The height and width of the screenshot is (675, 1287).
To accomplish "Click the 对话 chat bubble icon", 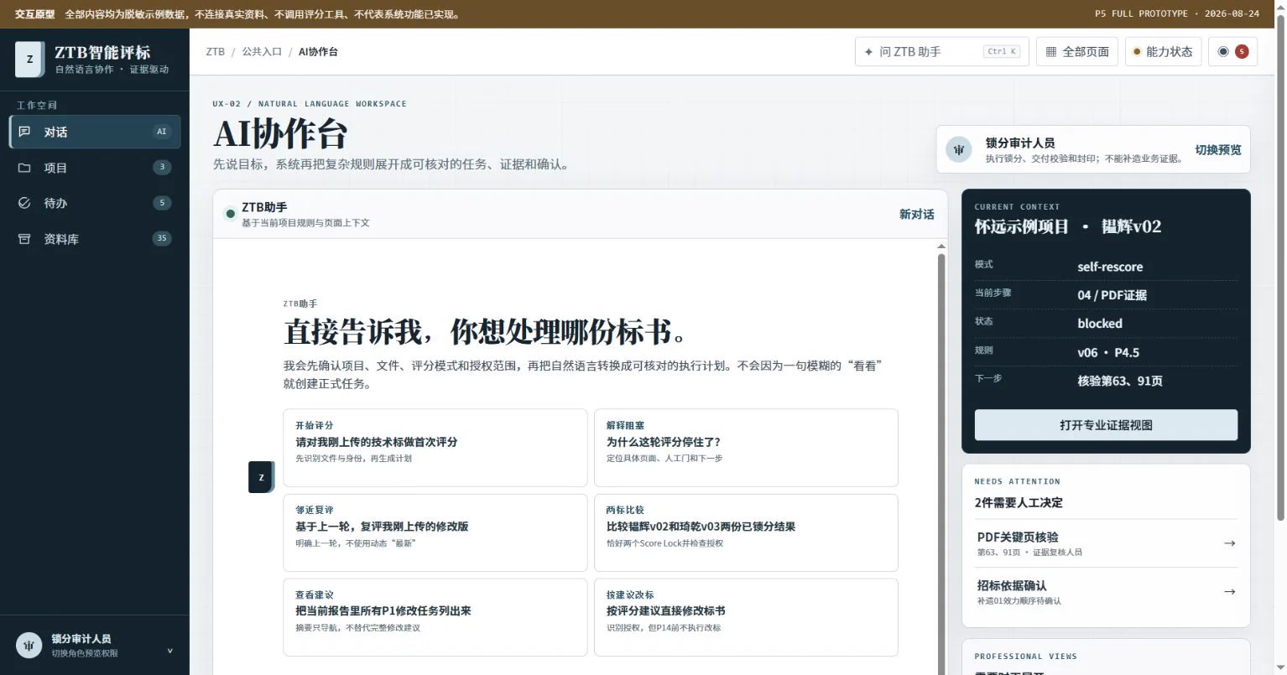I will click(x=24, y=132).
